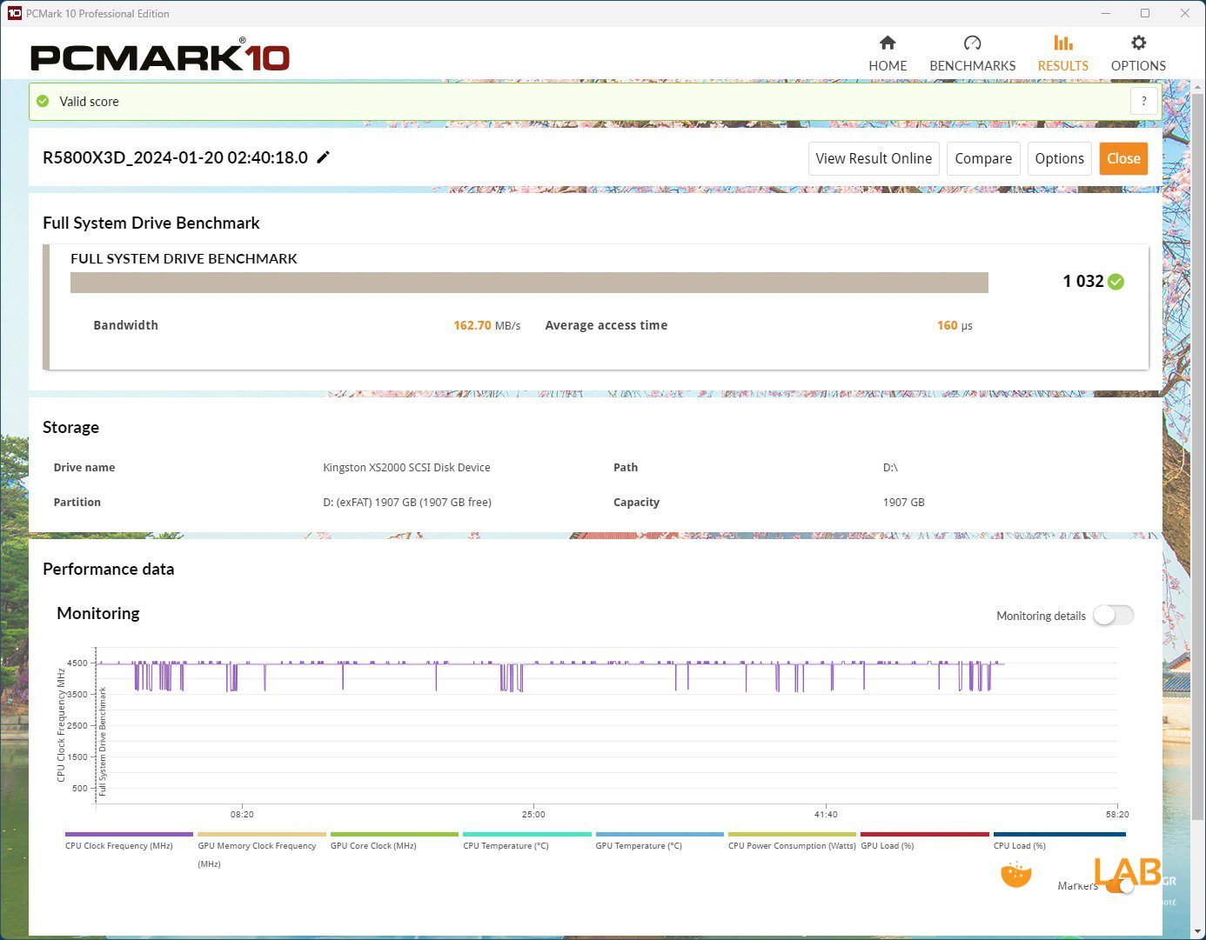1206x940 pixels.
Task: Click the 1 032 score value
Action: 1083,281
